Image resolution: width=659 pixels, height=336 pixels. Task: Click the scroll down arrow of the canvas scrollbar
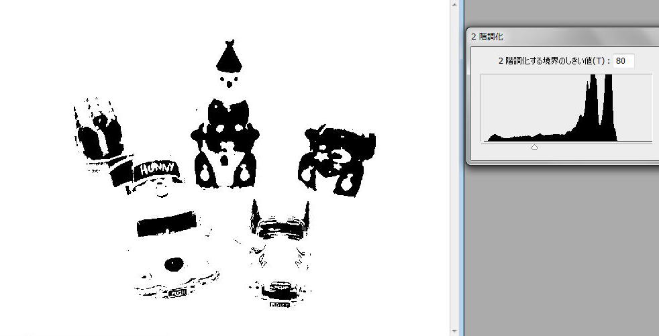[x=455, y=331]
